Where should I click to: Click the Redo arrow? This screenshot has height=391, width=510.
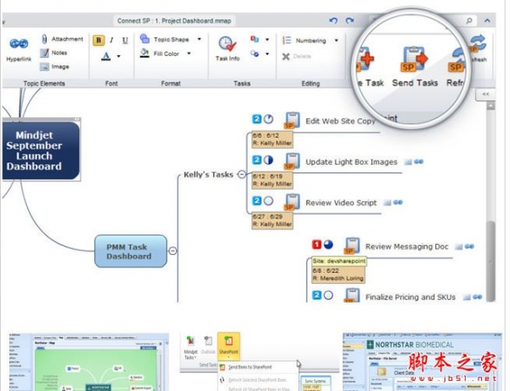349,20
